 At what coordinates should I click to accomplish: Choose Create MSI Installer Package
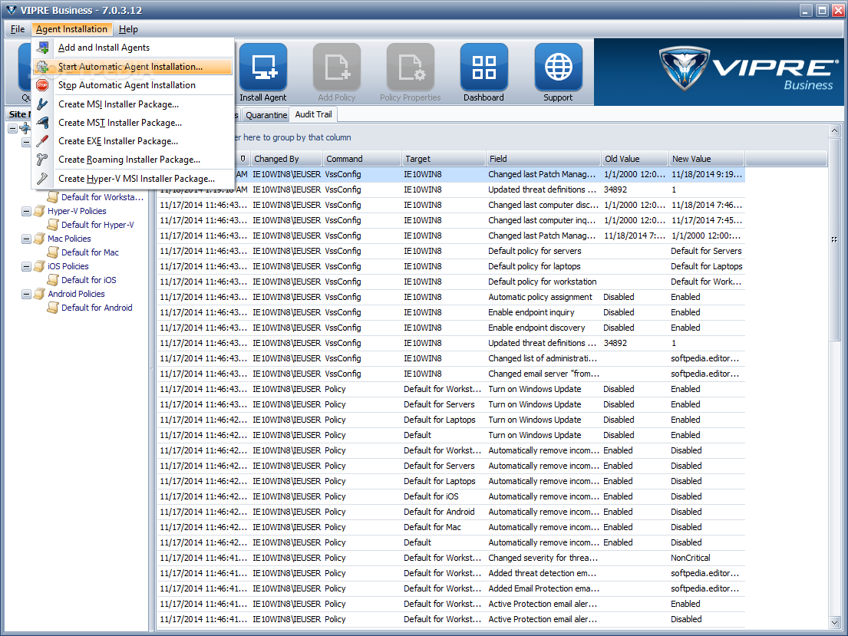pyautogui.click(x=133, y=104)
